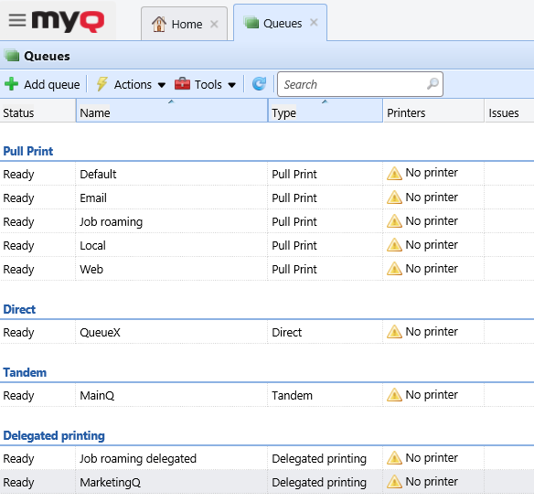Image resolution: width=534 pixels, height=502 pixels.
Task: Collapse the Pull Print group header
Action: tap(28, 151)
